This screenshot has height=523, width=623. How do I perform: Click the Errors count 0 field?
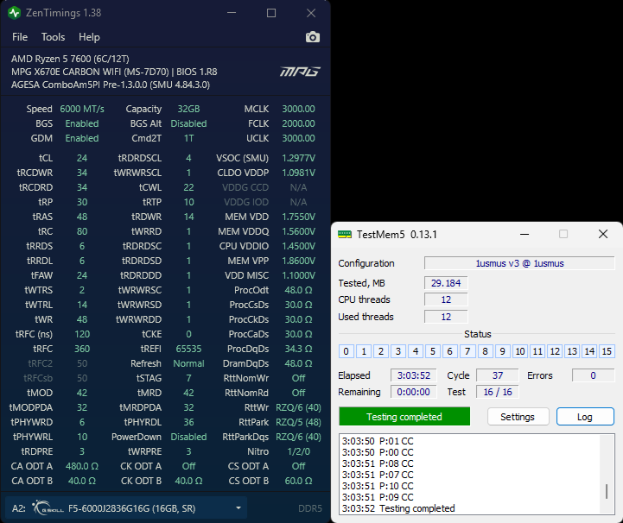pyautogui.click(x=593, y=375)
